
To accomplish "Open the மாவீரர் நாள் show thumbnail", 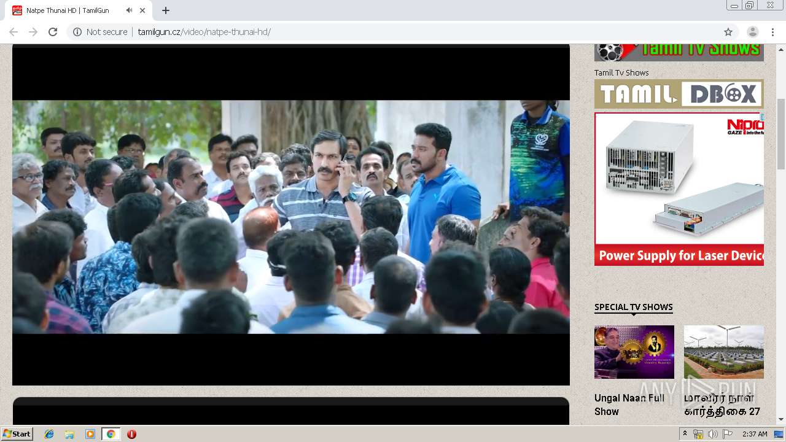I will [724, 352].
